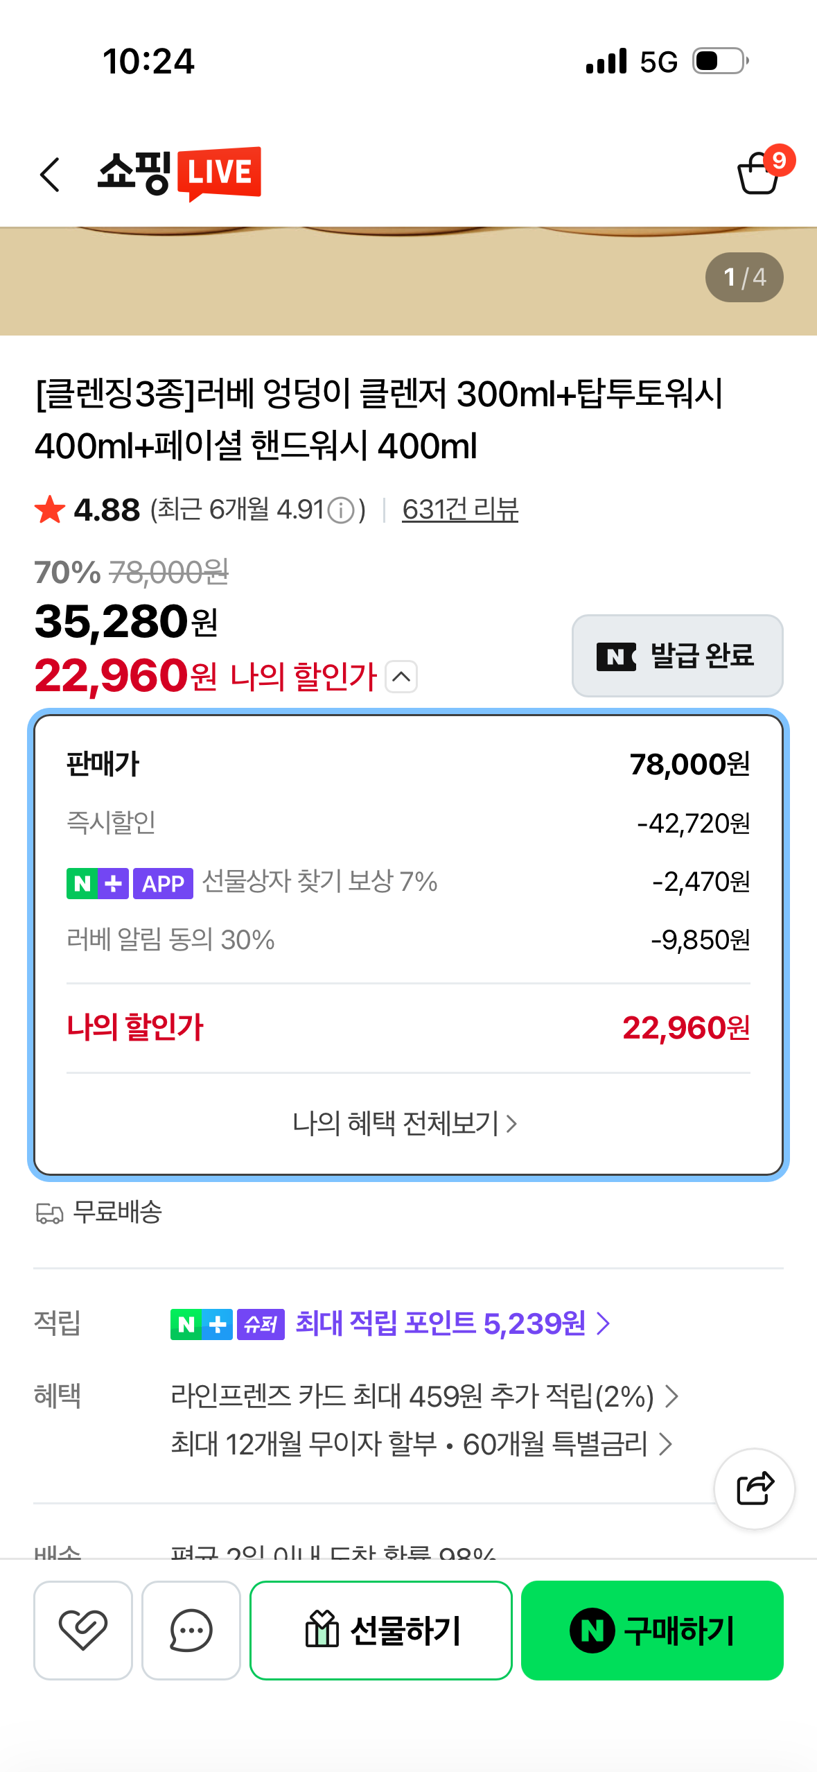Viewport: 817px width, 1772px height.
Task: Tap the 1/4 image counter indicator
Action: tap(744, 277)
